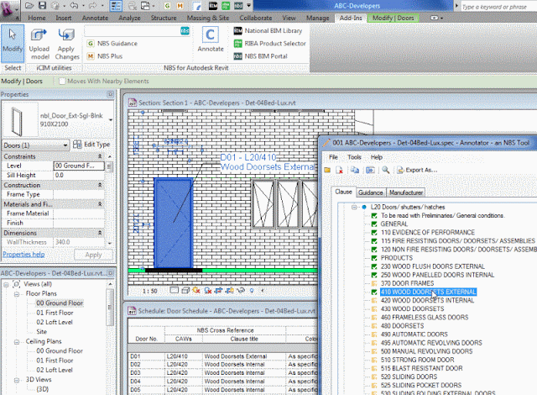
Task: Select 02 Loft Level under Ceiling Plans
Action: [x=55, y=370]
